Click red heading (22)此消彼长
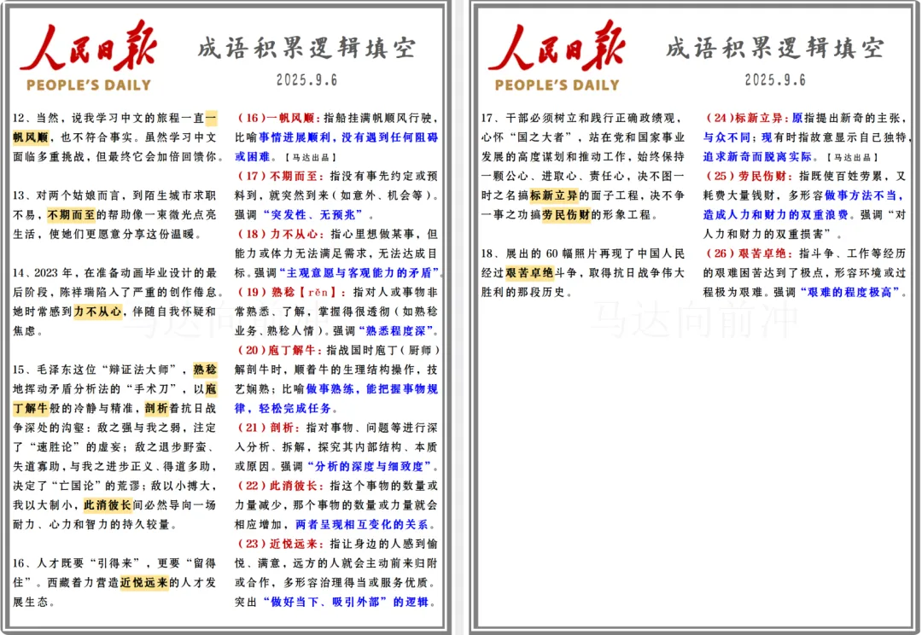Screen dimensions: 922x635 280,486
